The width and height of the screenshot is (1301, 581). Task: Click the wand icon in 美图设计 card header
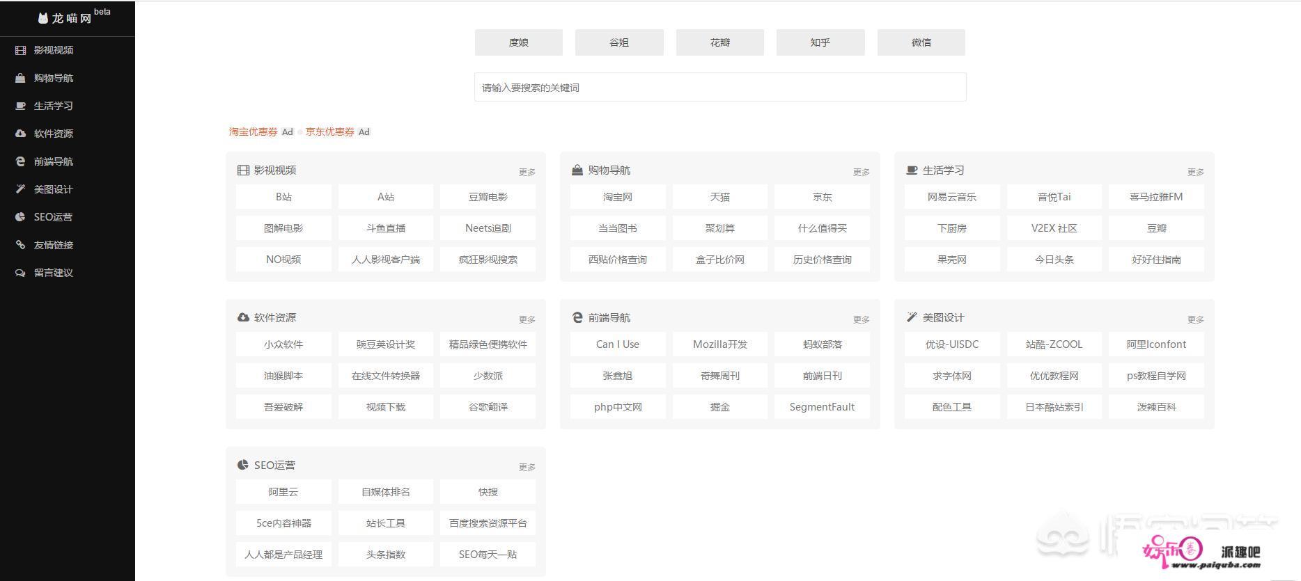[912, 317]
